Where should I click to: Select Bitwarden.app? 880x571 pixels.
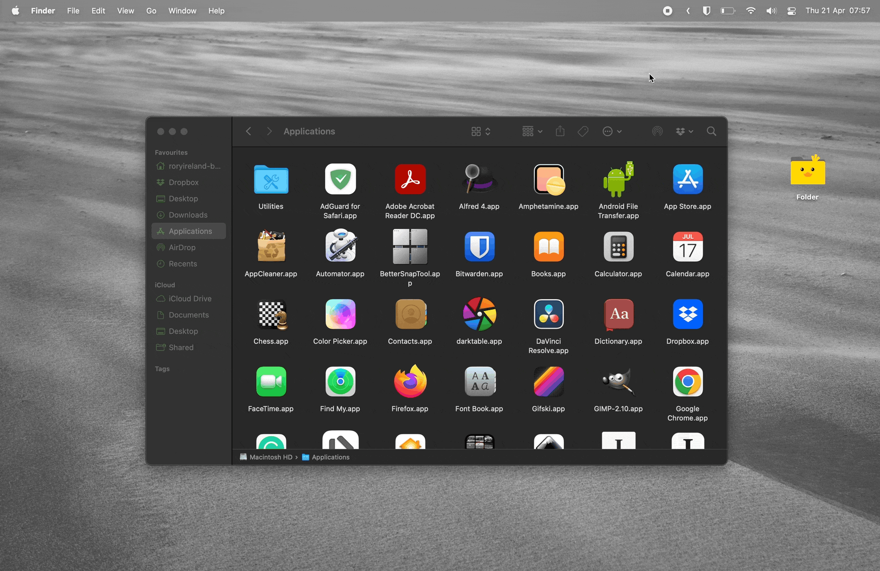click(478, 247)
